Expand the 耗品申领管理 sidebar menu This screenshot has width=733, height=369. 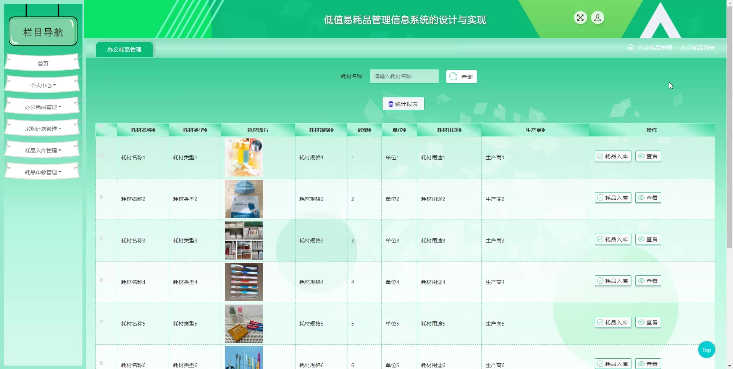pyautogui.click(x=42, y=171)
